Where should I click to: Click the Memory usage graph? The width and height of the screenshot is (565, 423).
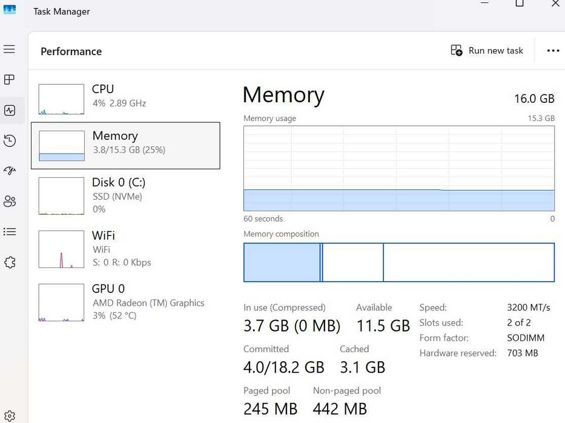[399, 168]
